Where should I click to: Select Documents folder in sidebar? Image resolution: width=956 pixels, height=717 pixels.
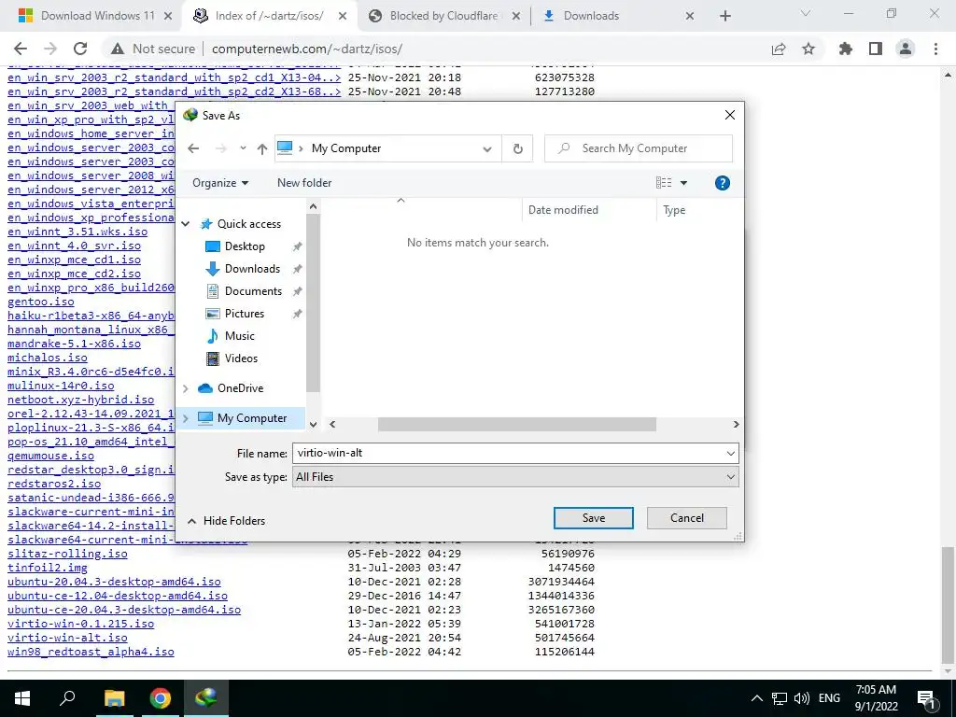(x=253, y=291)
